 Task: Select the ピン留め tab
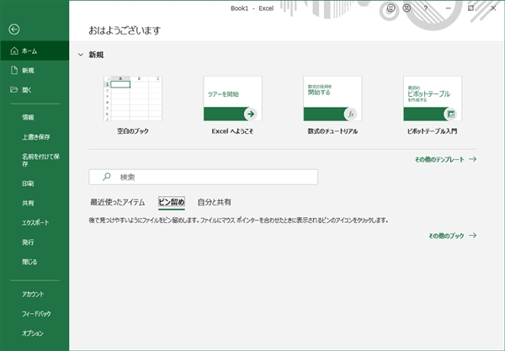(172, 202)
